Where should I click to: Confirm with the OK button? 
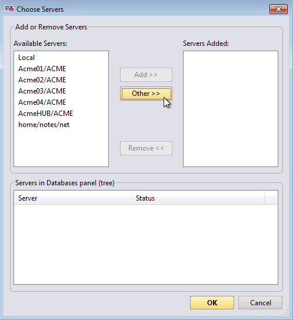[x=212, y=303]
